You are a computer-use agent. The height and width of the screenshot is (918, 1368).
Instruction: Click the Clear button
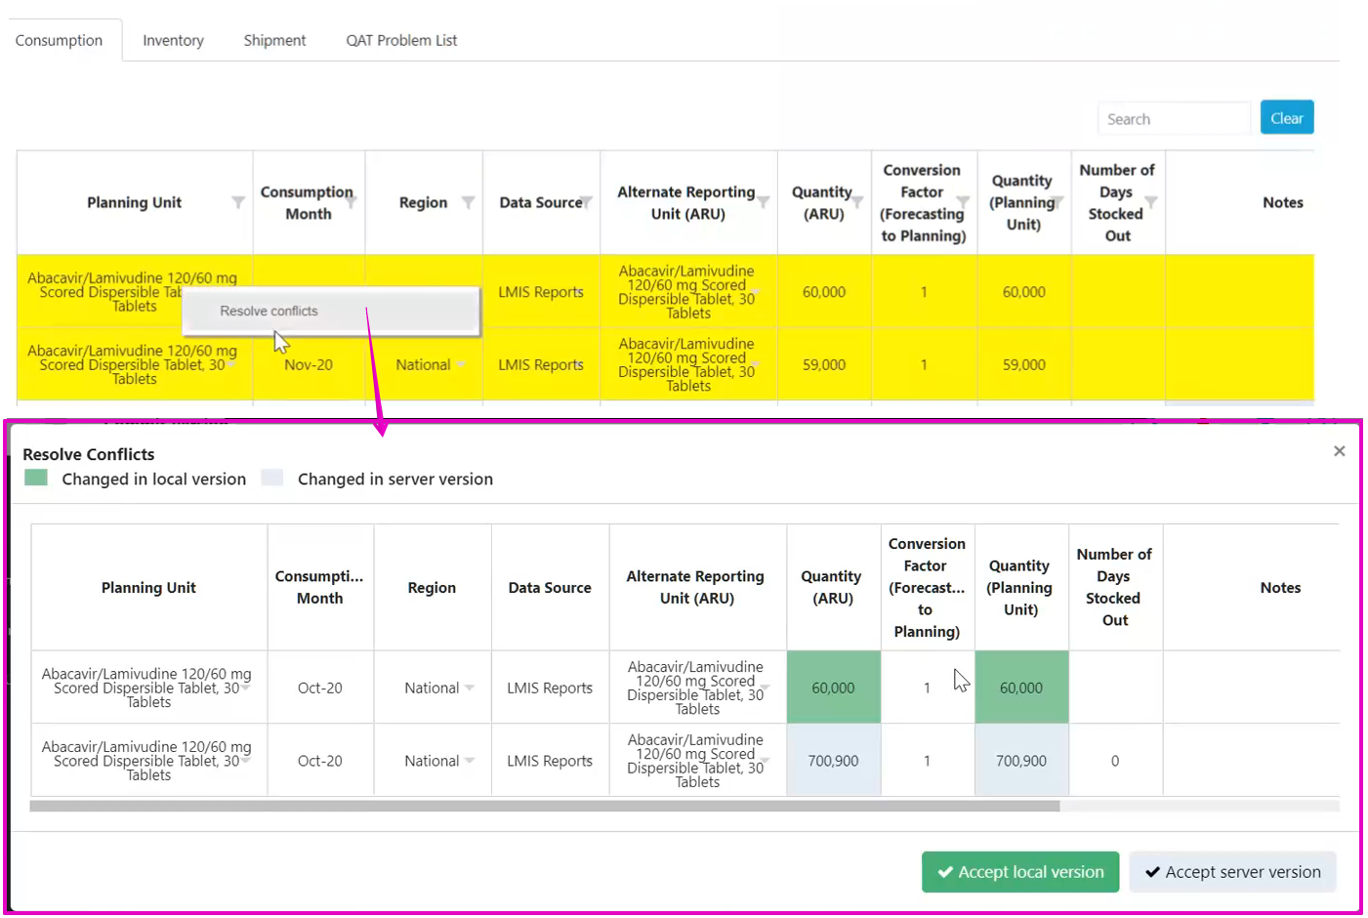[x=1286, y=117]
